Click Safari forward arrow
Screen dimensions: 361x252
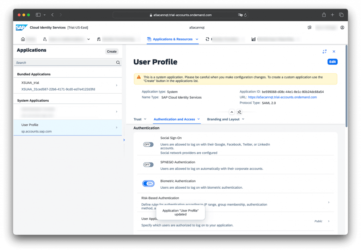click(x=61, y=15)
